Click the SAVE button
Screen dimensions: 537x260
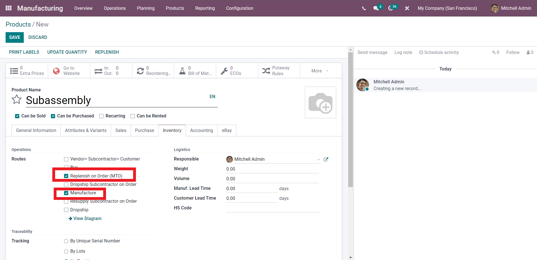point(15,37)
